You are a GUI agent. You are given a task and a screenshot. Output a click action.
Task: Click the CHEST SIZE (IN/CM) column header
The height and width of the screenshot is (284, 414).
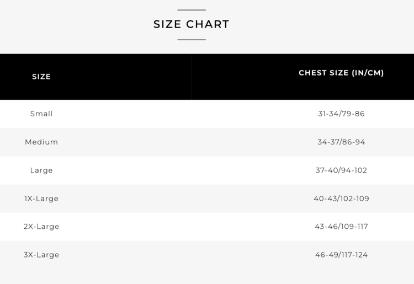point(341,73)
